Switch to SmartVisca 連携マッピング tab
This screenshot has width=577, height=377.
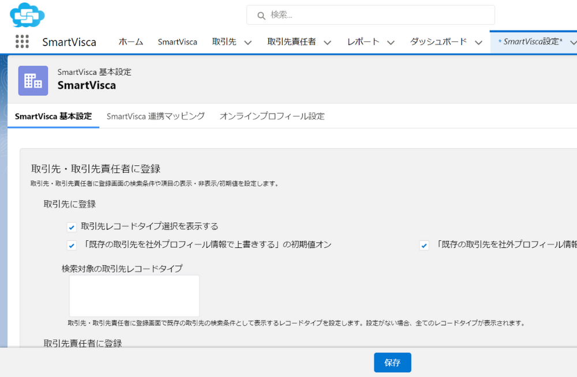pos(156,116)
